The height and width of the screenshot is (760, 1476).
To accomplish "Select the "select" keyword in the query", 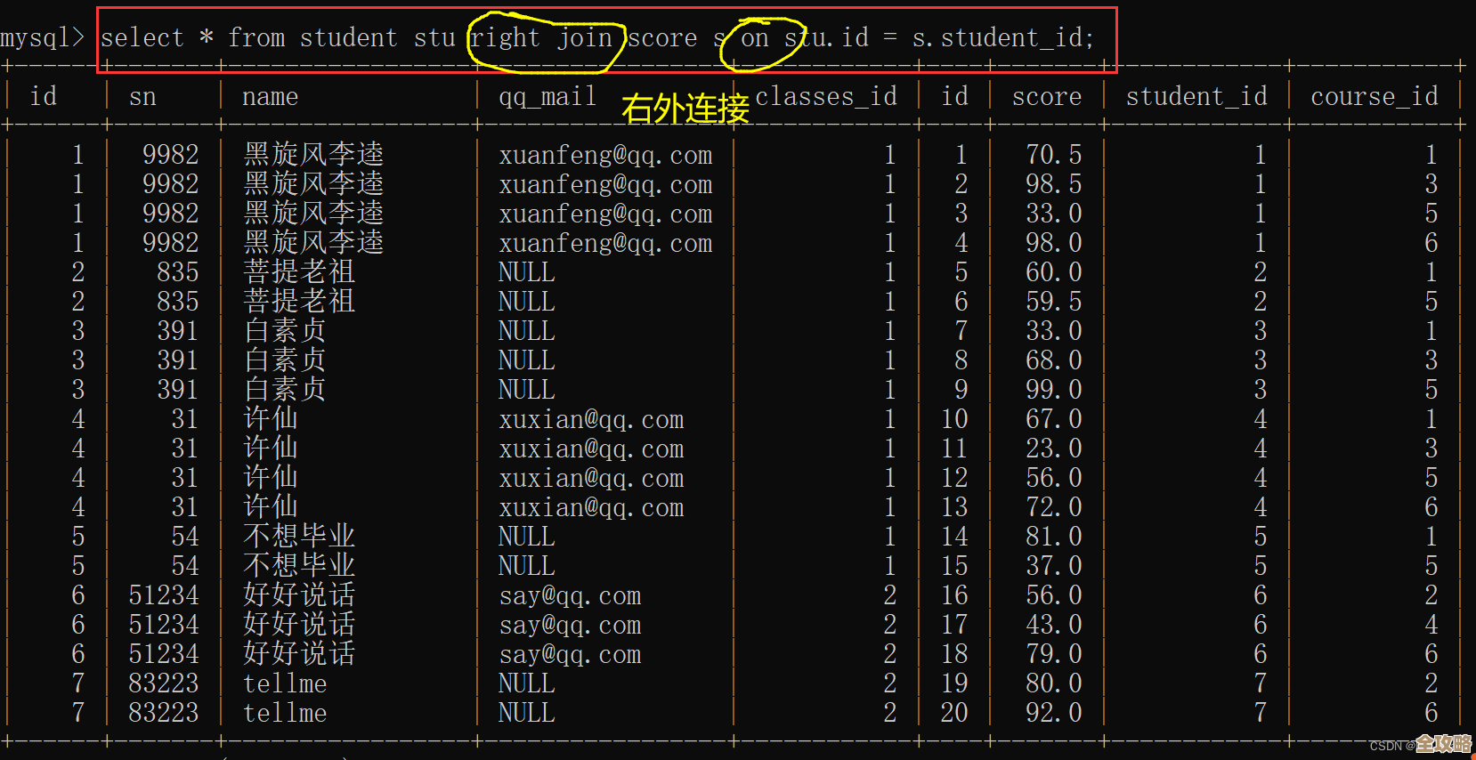I will pyautogui.click(x=142, y=38).
